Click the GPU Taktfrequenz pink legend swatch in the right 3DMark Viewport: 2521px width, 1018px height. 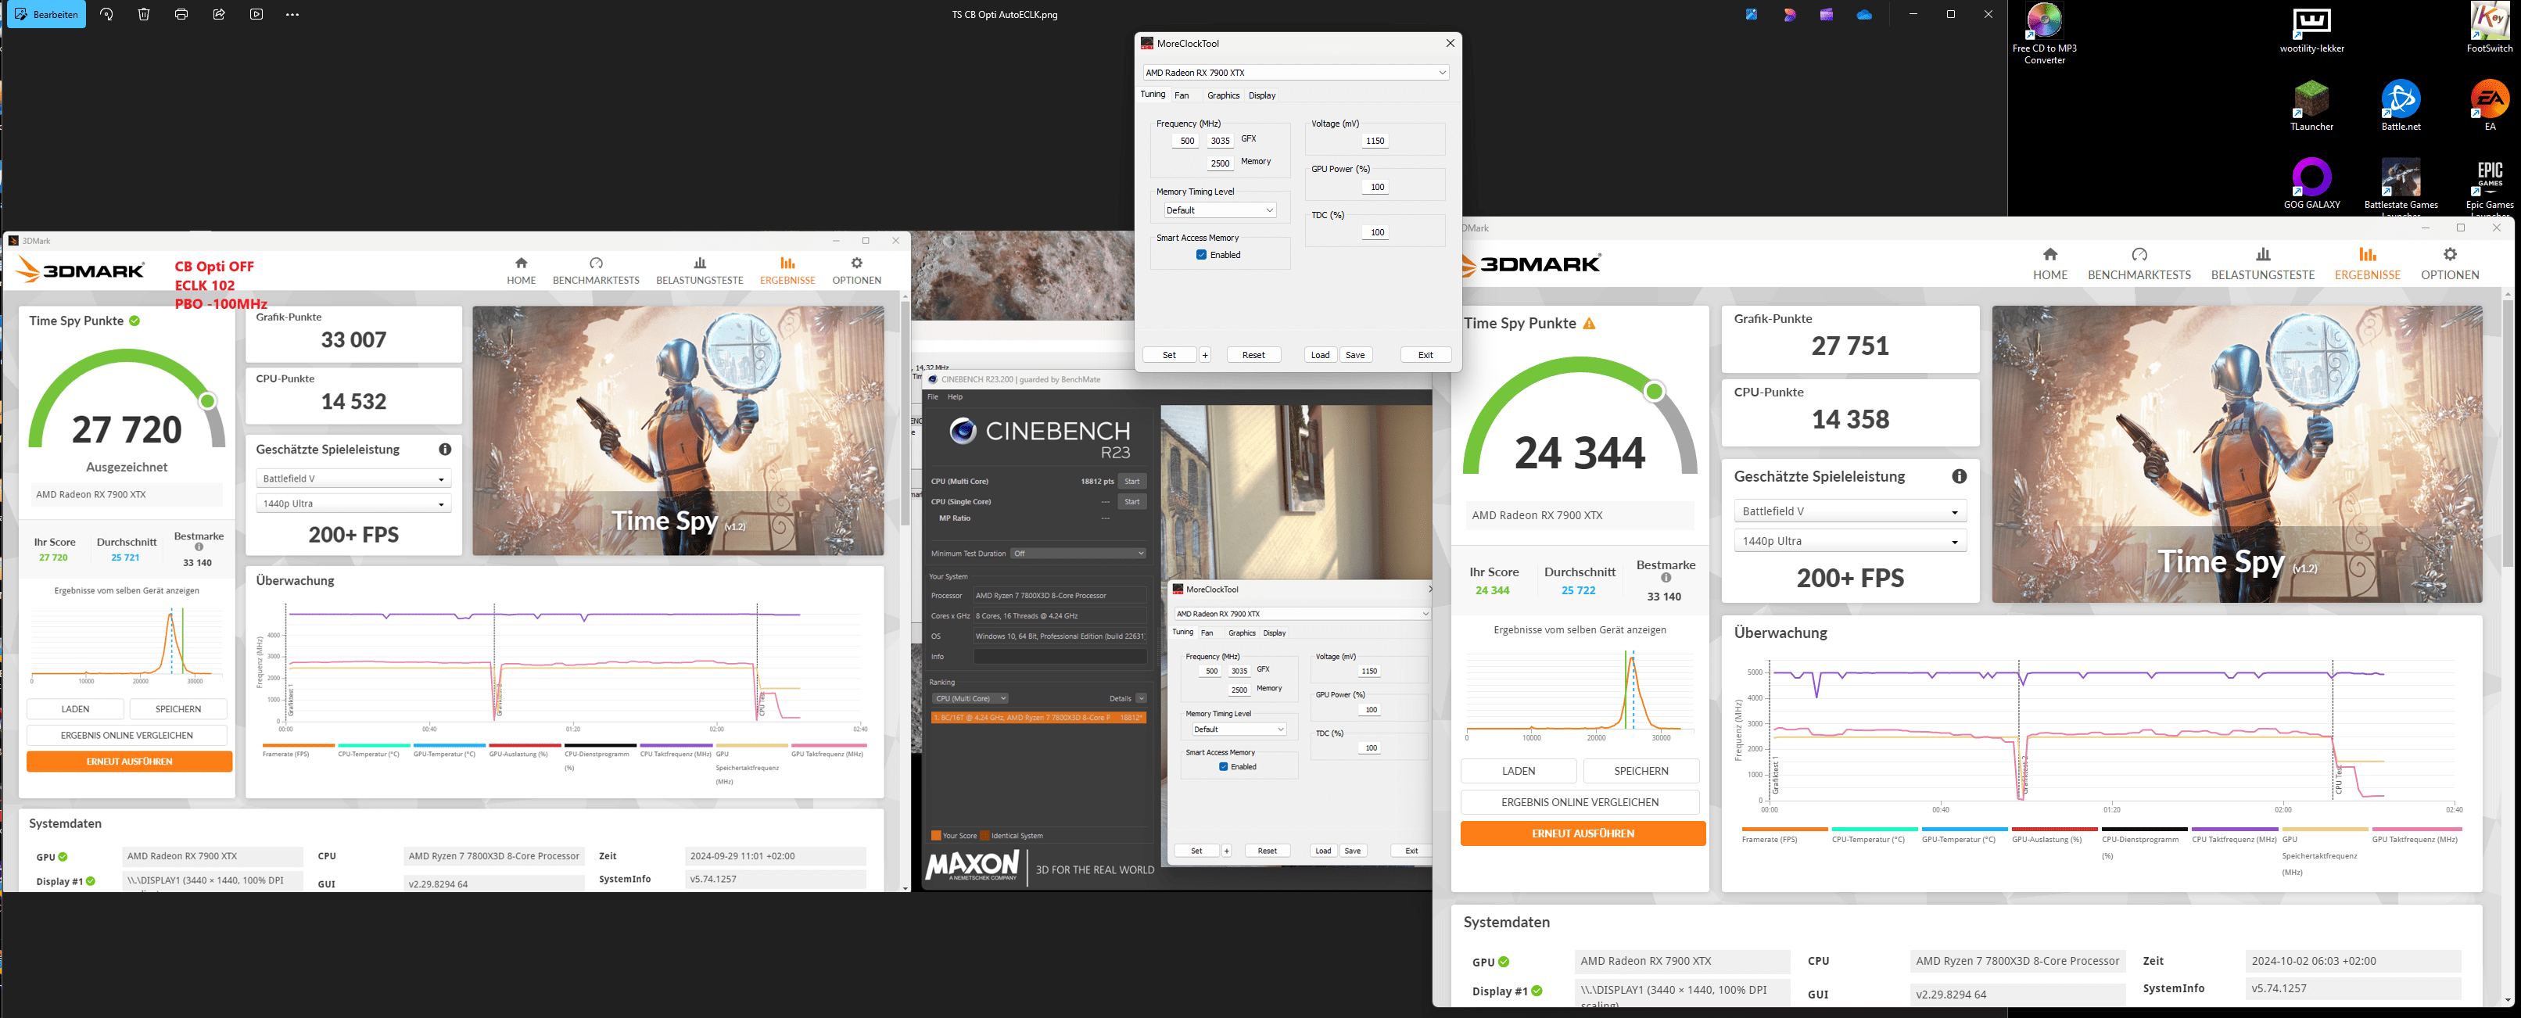coord(2415,829)
